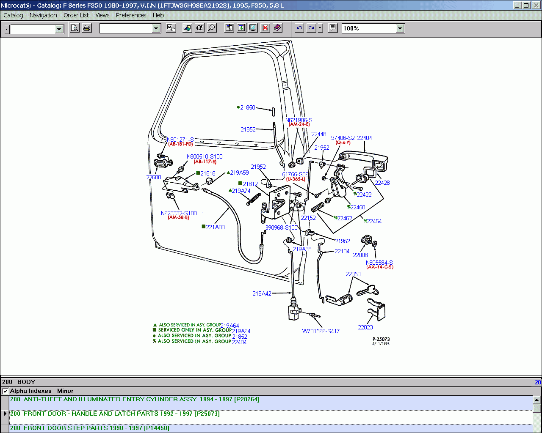The image size is (542, 433).
Task: Click the book icon in toolbar
Action: click(277, 28)
